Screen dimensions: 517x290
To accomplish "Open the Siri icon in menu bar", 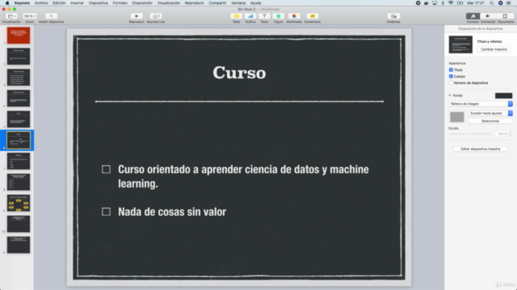I will click(x=500, y=3).
